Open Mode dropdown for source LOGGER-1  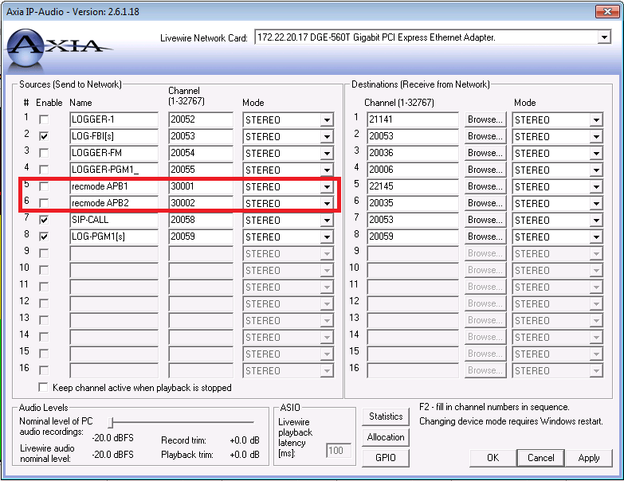coord(327,119)
